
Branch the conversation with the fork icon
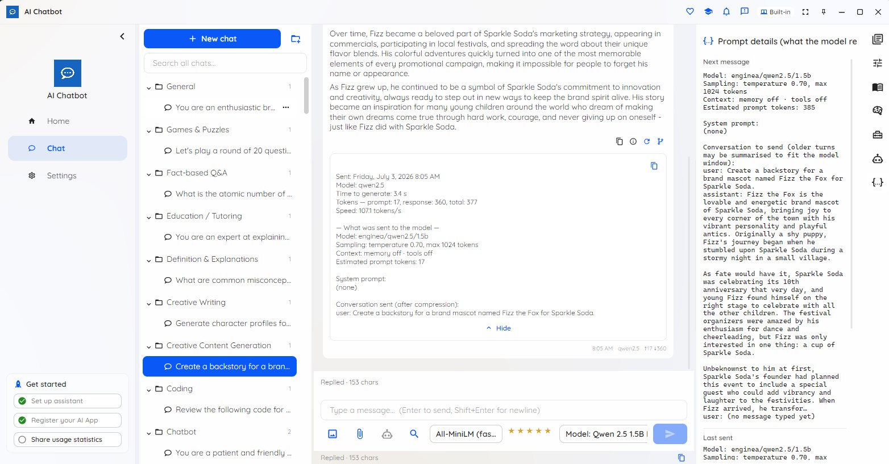point(660,141)
